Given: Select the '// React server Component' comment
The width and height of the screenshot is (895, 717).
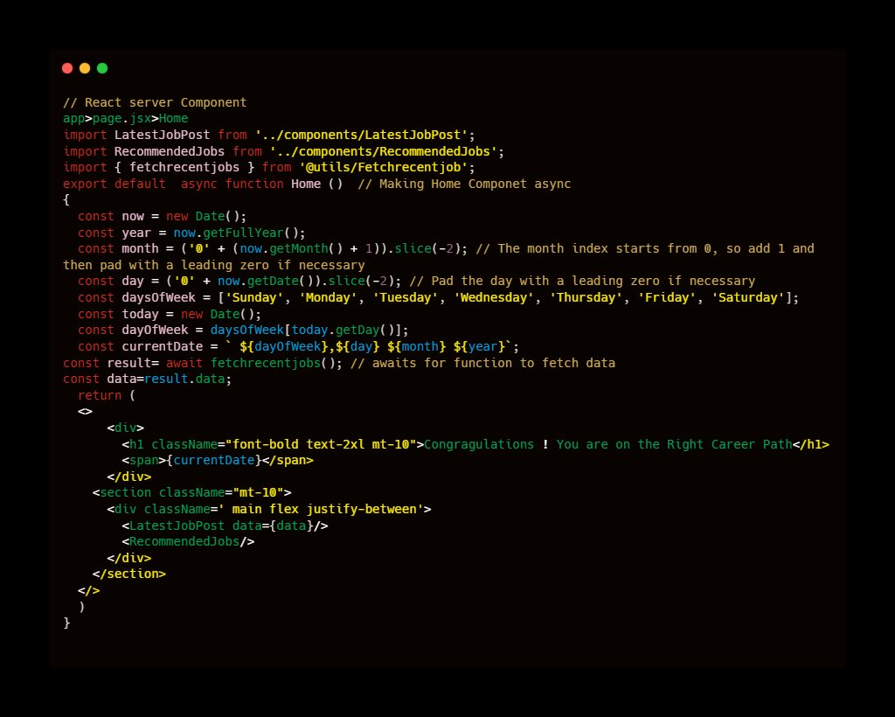Looking at the screenshot, I should tap(155, 103).
